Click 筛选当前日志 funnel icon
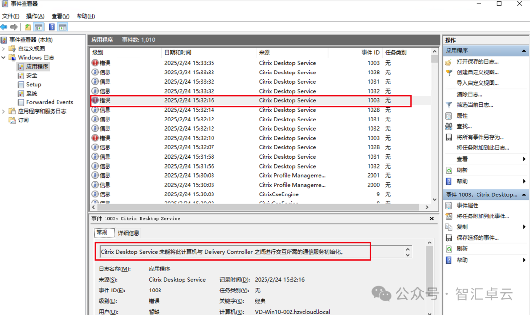This screenshot has height=315, width=530. click(x=449, y=105)
